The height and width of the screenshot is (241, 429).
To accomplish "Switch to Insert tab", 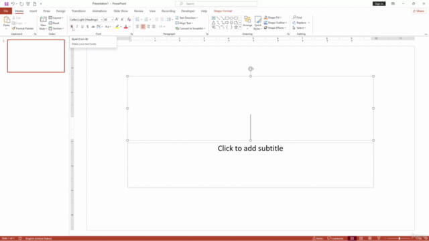I will tap(33, 11).
